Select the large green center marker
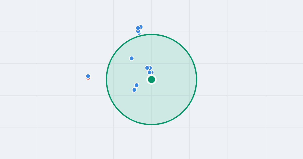303x159 pixels. pyautogui.click(x=151, y=79)
